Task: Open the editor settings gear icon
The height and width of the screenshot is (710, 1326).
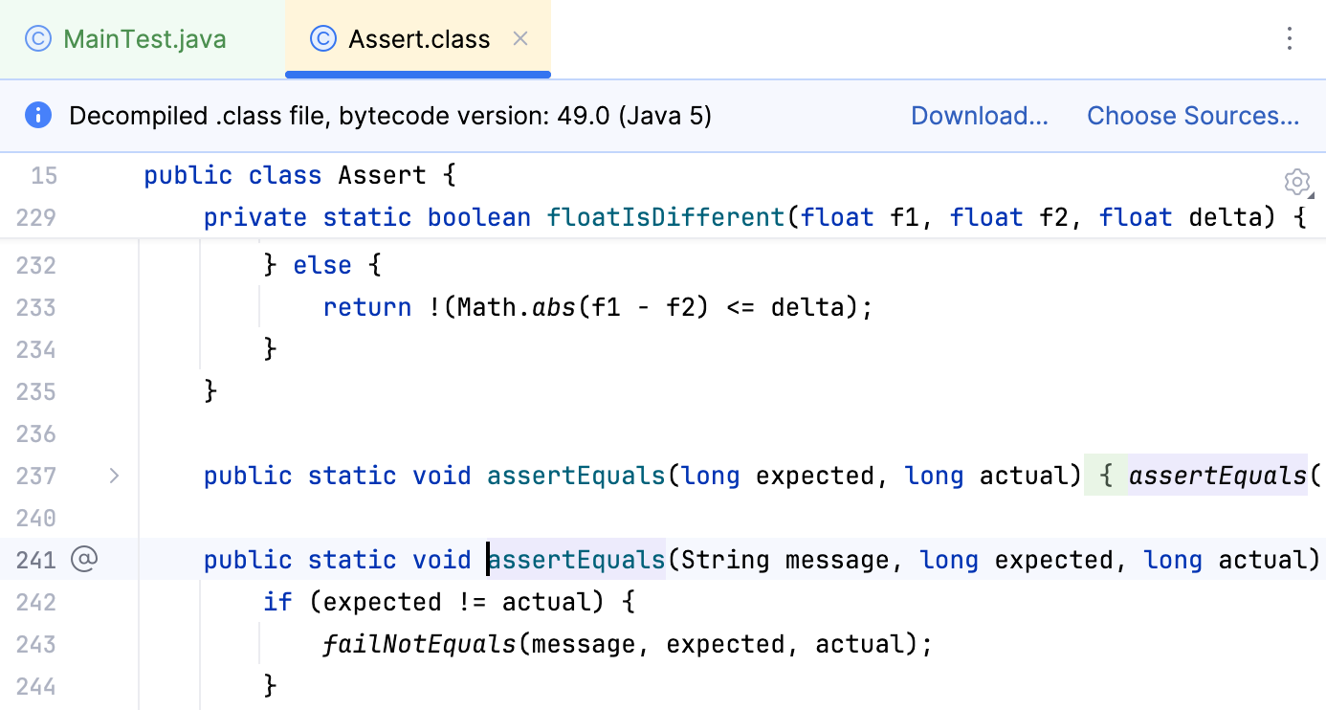Action: [1297, 183]
